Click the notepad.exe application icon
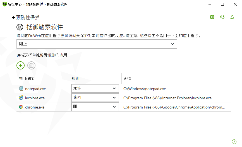The height and width of the screenshot is (147, 242). click(21, 89)
